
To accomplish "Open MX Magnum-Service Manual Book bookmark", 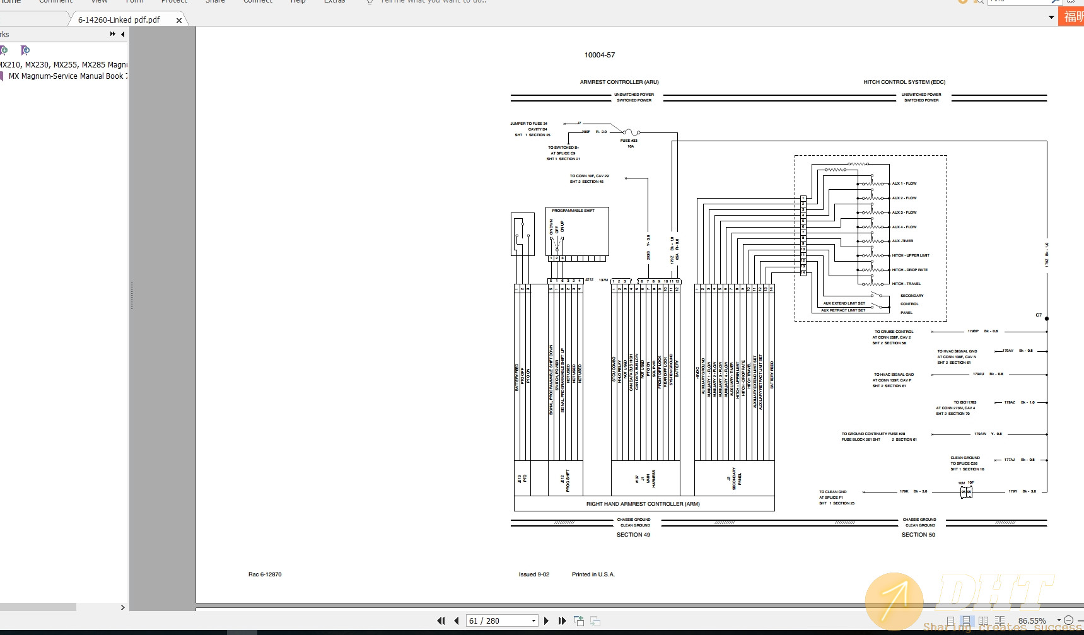I will (67, 76).
